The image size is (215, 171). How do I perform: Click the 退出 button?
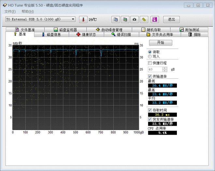pos(171,20)
